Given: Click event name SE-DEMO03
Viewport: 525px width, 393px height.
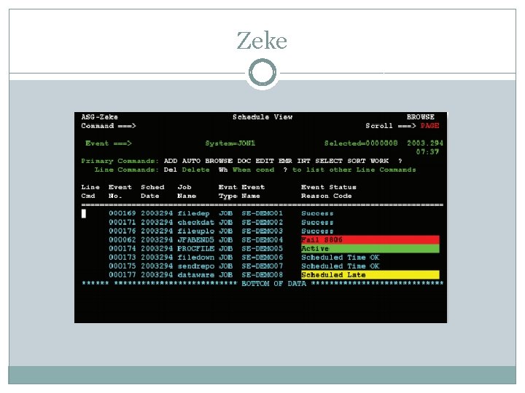Looking at the screenshot, I should point(262,231).
